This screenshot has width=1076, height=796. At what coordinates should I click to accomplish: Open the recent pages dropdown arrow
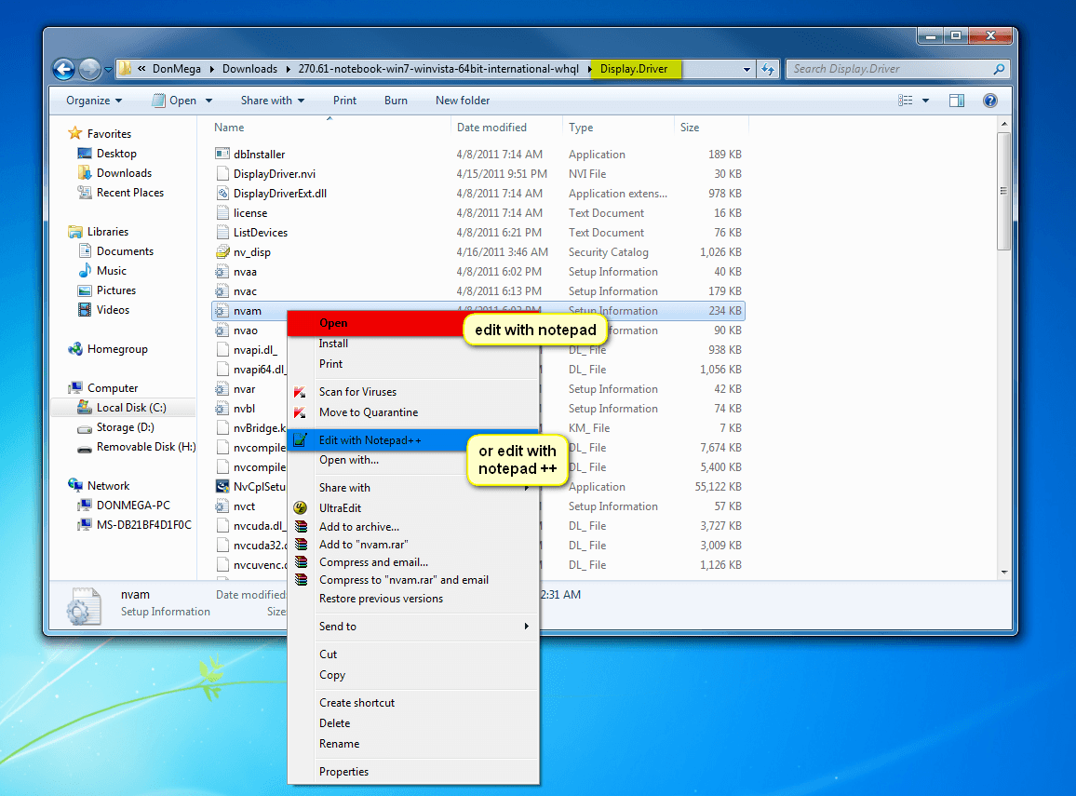click(108, 69)
